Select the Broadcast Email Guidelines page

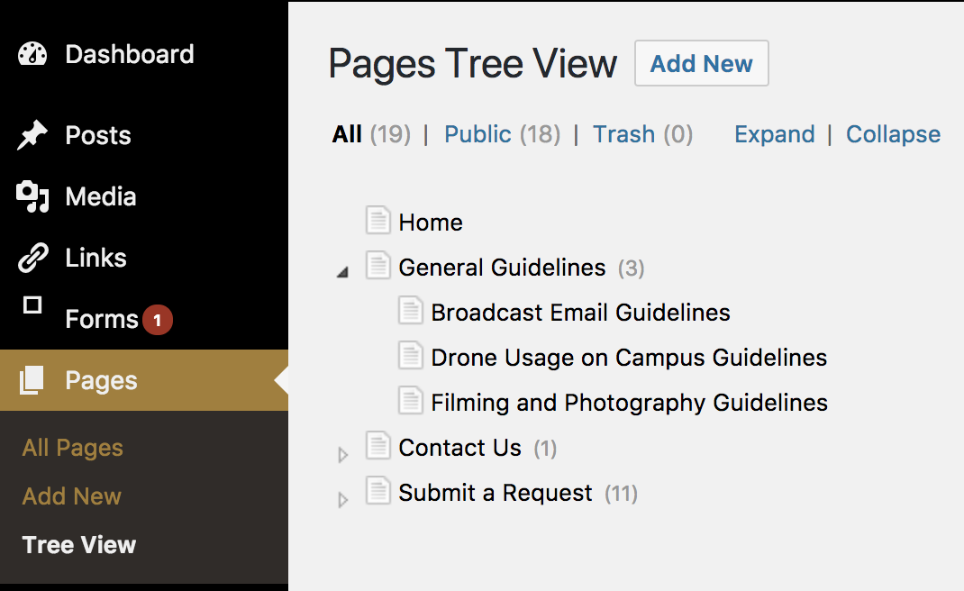[x=580, y=313]
